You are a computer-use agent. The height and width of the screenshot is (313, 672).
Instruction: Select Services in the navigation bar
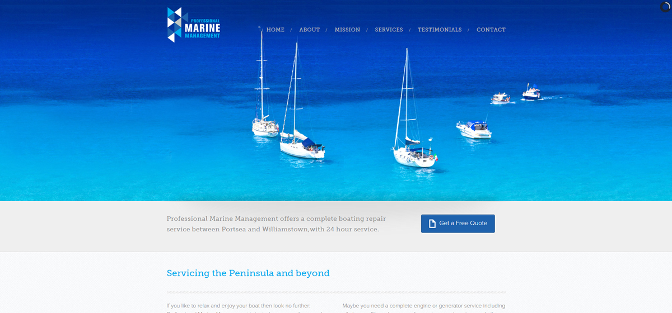coord(389,30)
